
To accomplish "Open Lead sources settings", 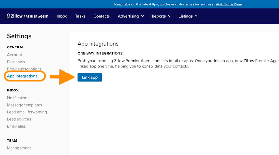I will pos(19,119).
